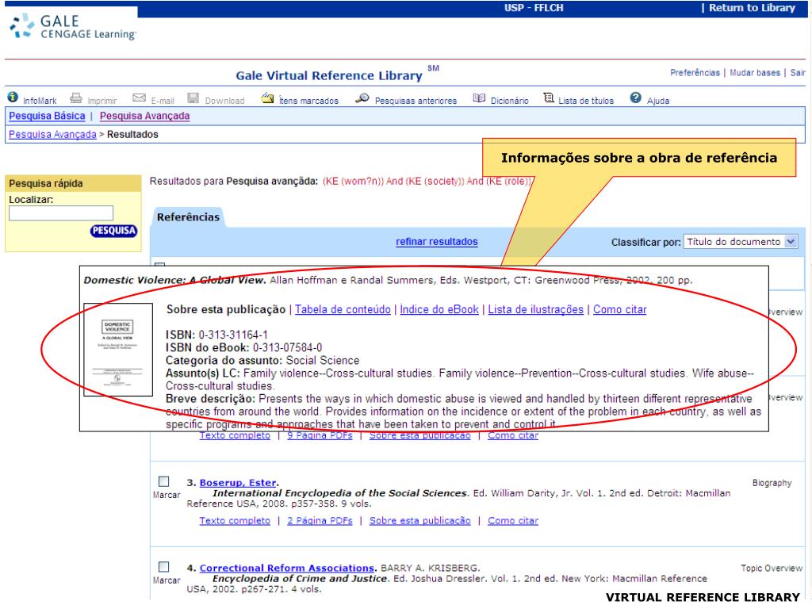
Task: Click the Mudar bases link
Action: pyautogui.click(x=755, y=72)
